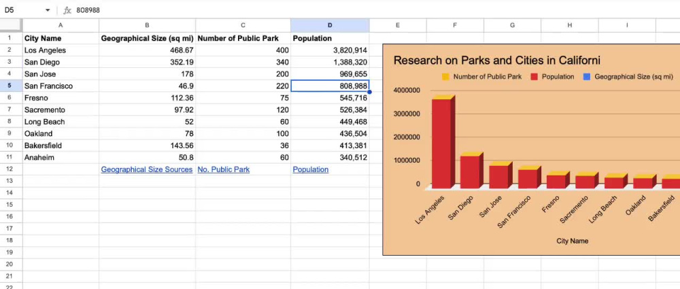
Task: Select column G header
Action: (x=512, y=26)
